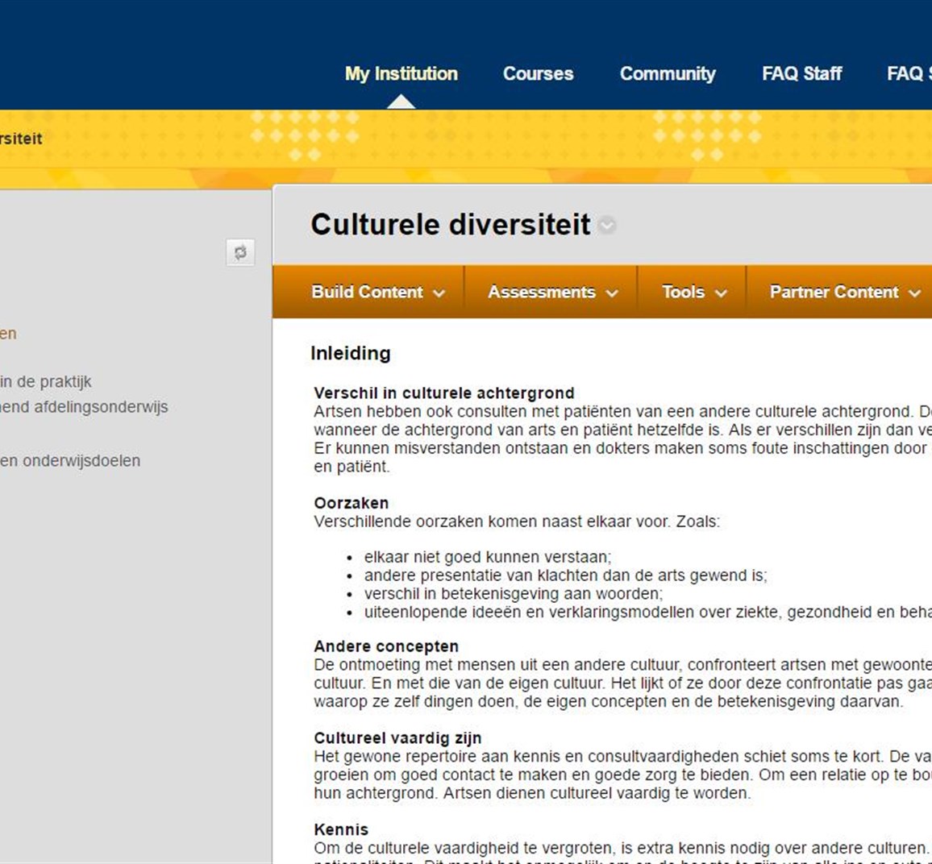Click the partially visible FAQ item on the right
The height and width of the screenshot is (864, 932).
pyautogui.click(x=909, y=73)
